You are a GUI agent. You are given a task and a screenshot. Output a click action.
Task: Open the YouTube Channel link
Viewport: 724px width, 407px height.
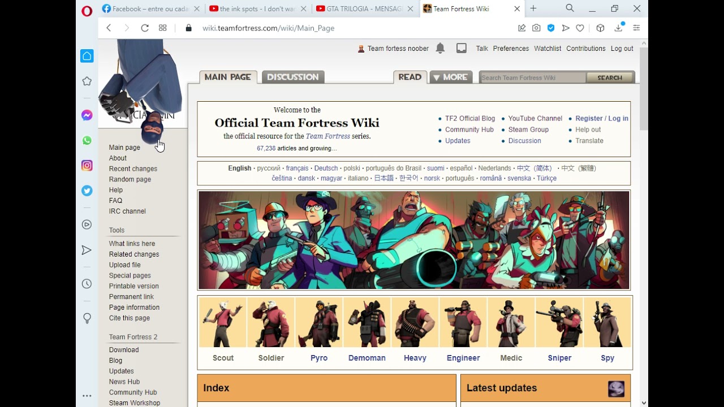coord(535,119)
